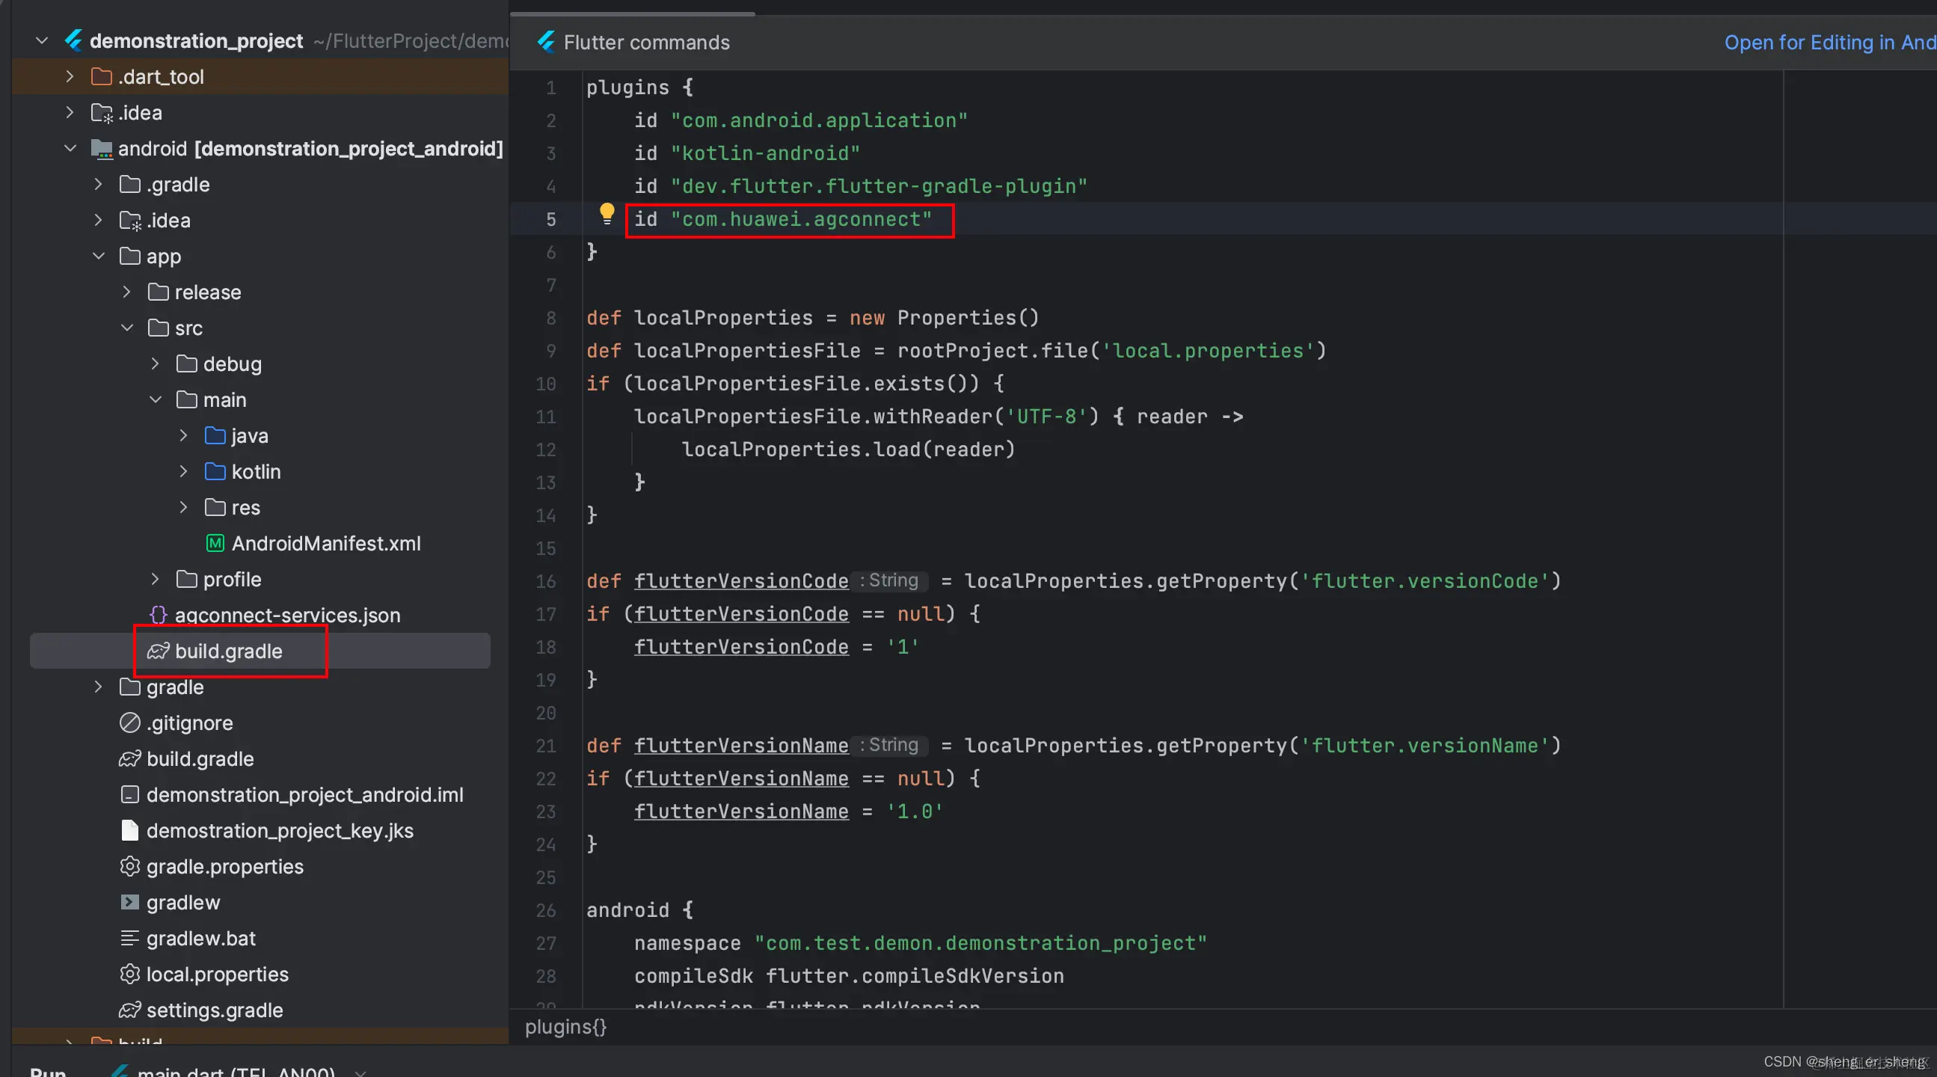Click the Flutter logo beside Flutter commands
Image resolution: width=1937 pixels, height=1077 pixels.
(547, 41)
